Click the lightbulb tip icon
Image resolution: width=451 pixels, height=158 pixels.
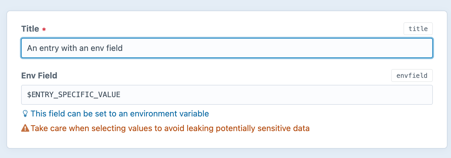click(x=25, y=114)
